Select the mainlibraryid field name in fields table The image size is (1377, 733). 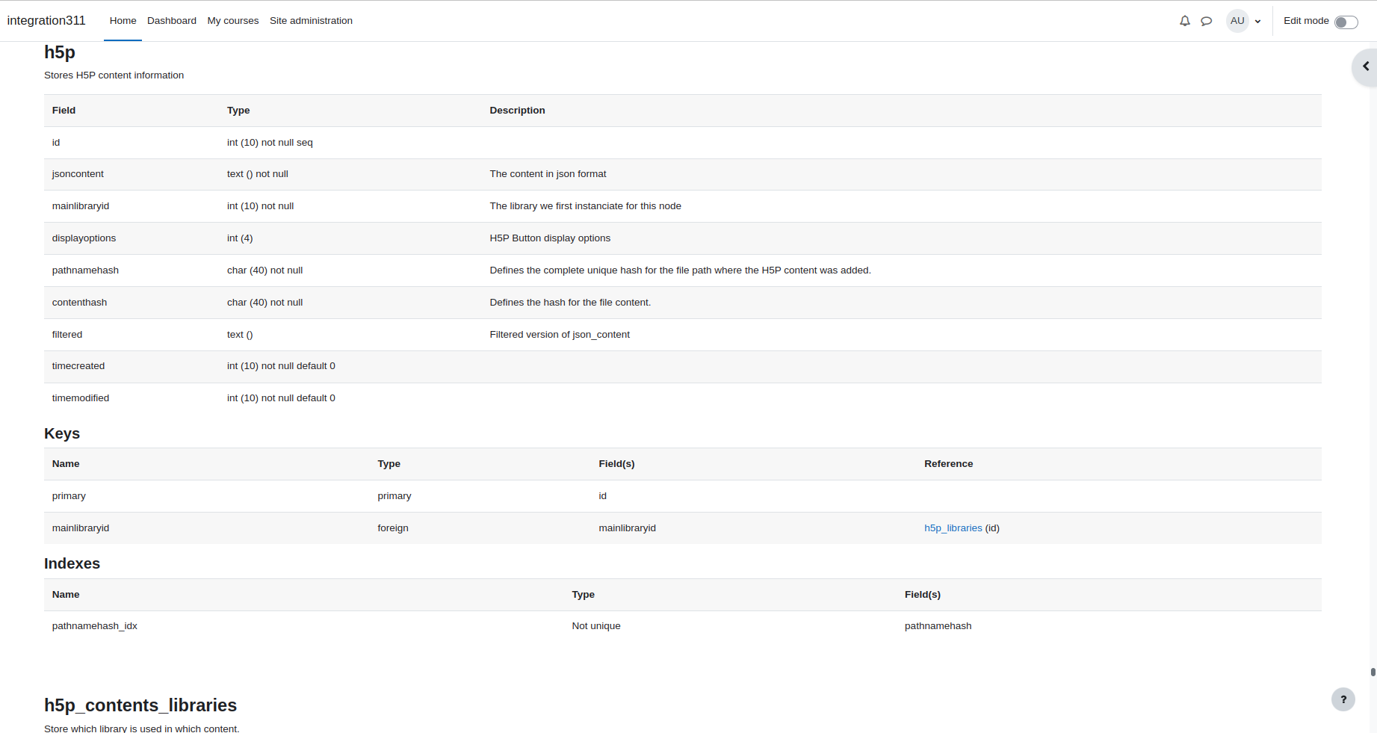point(81,206)
